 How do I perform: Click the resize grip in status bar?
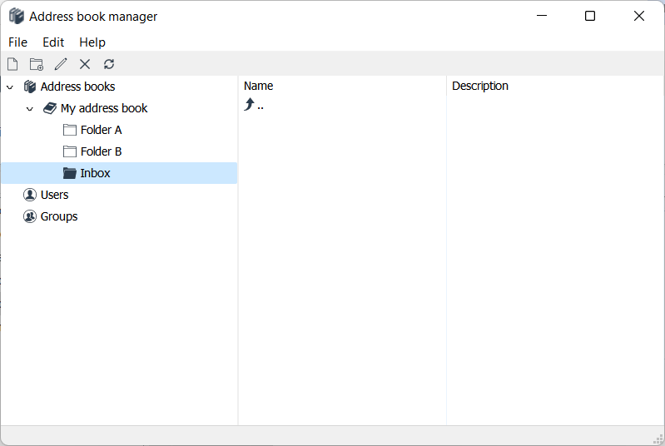(x=656, y=438)
